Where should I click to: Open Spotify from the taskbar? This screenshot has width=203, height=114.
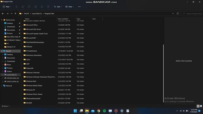click(x=104, y=111)
